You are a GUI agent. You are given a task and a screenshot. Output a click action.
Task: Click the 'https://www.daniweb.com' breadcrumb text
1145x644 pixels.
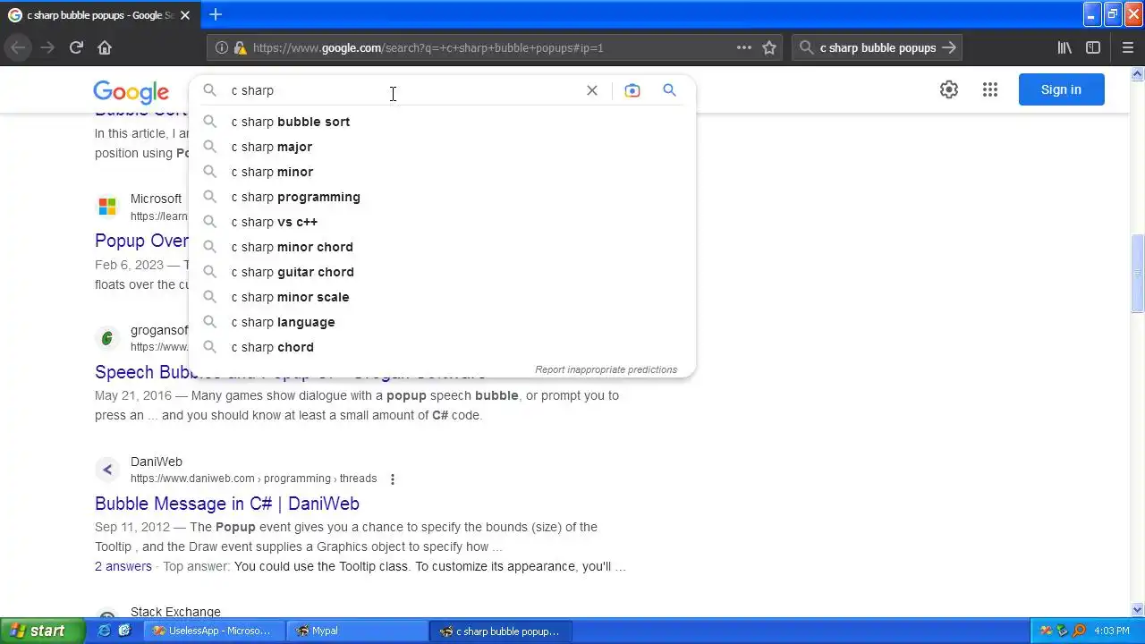pyautogui.click(x=192, y=479)
